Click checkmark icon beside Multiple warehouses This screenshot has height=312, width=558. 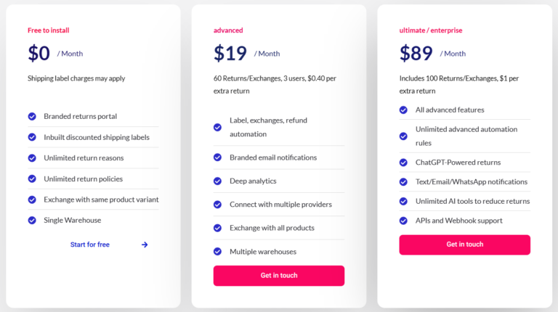217,252
